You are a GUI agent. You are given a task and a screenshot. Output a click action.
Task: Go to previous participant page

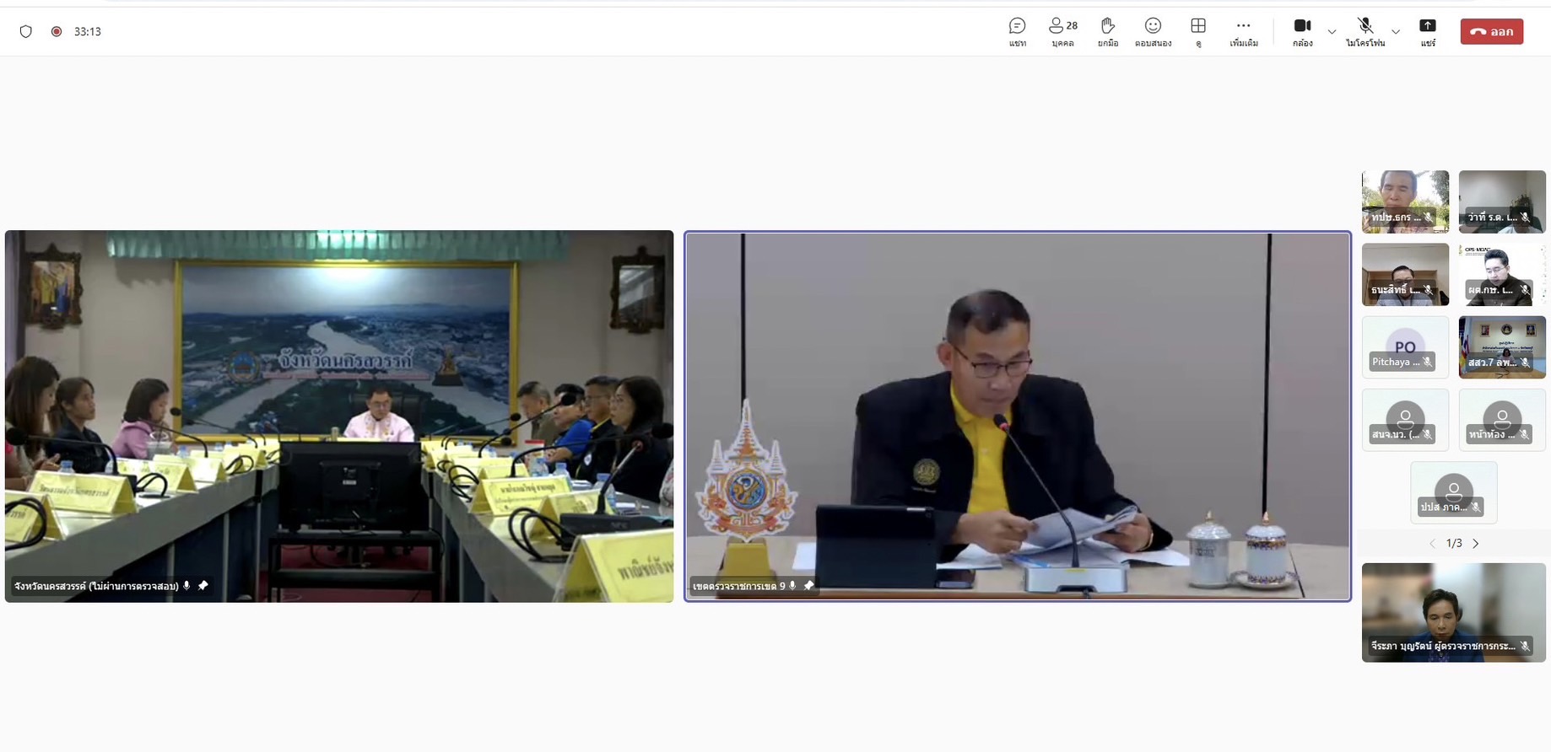tap(1432, 544)
